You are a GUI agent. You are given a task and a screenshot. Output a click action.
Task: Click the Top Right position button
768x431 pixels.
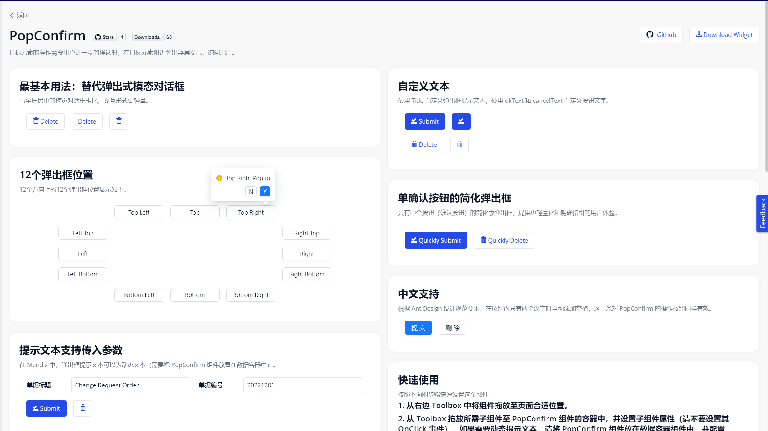(250, 212)
